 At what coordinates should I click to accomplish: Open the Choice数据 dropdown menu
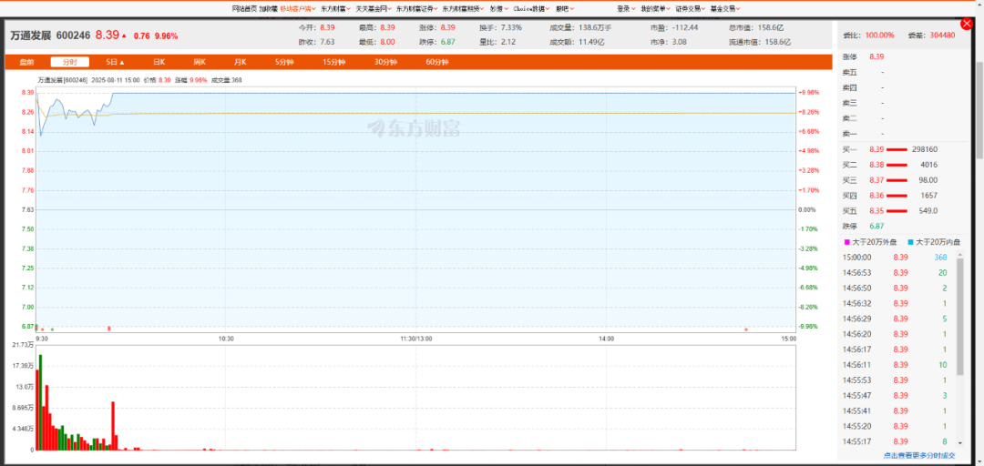531,9
